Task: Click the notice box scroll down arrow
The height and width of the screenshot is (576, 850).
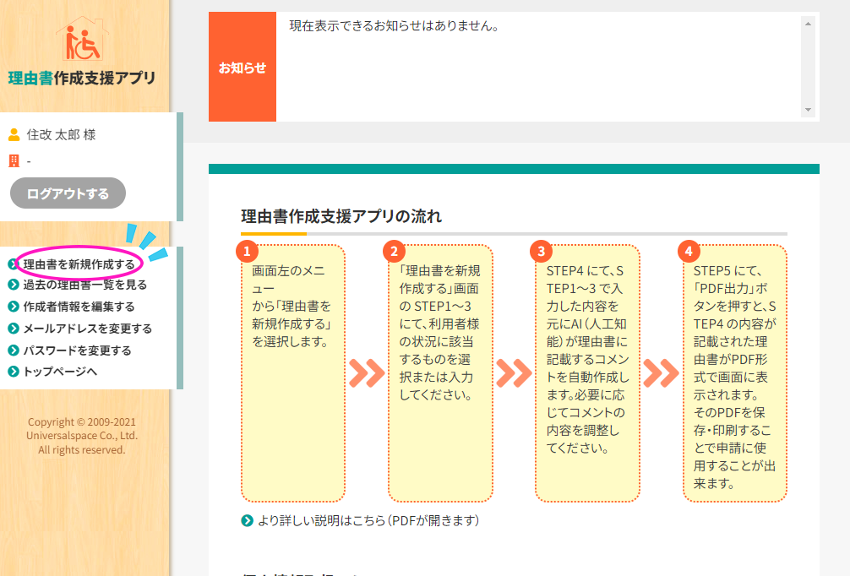Action: click(x=808, y=111)
